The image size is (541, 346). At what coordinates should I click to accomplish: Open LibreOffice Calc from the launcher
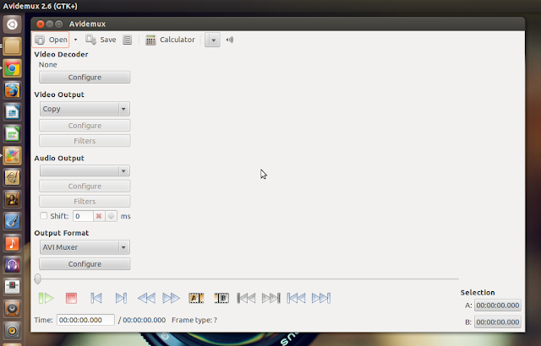12,134
